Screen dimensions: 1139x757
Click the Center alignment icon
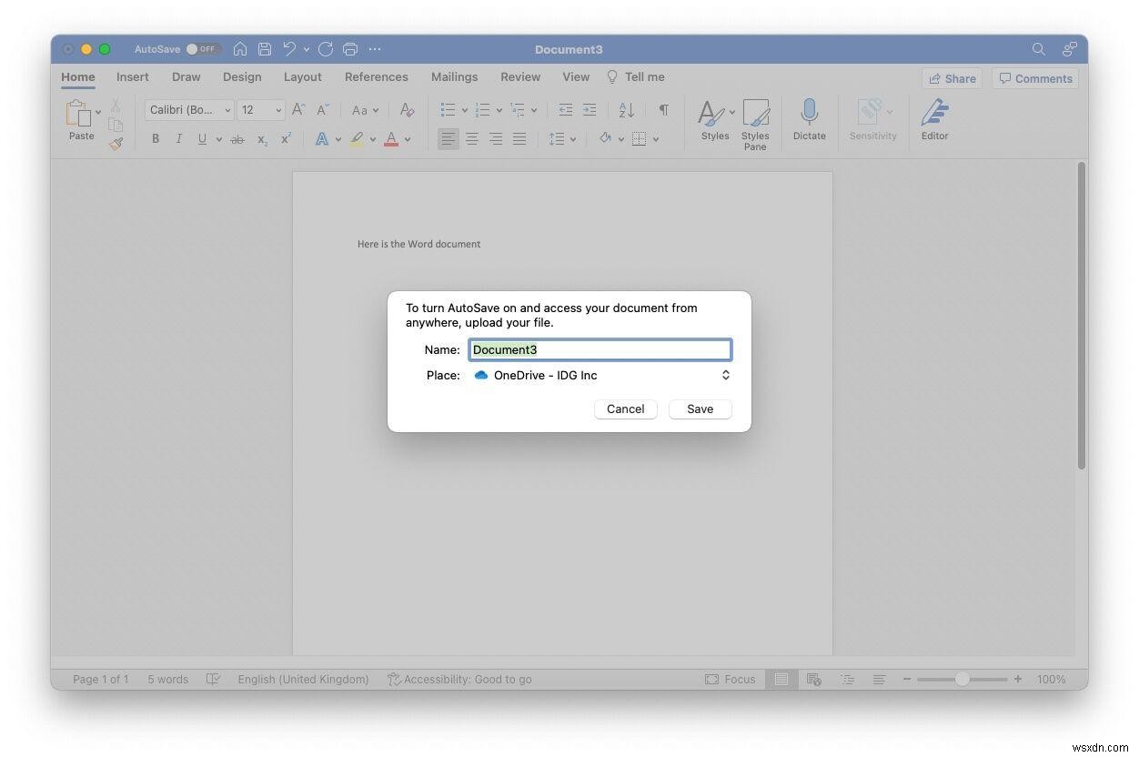pos(472,139)
